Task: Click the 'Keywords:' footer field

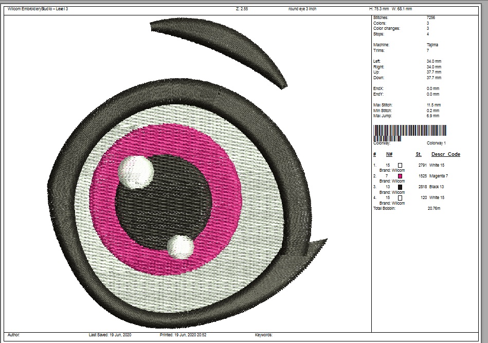Action: coord(264,335)
